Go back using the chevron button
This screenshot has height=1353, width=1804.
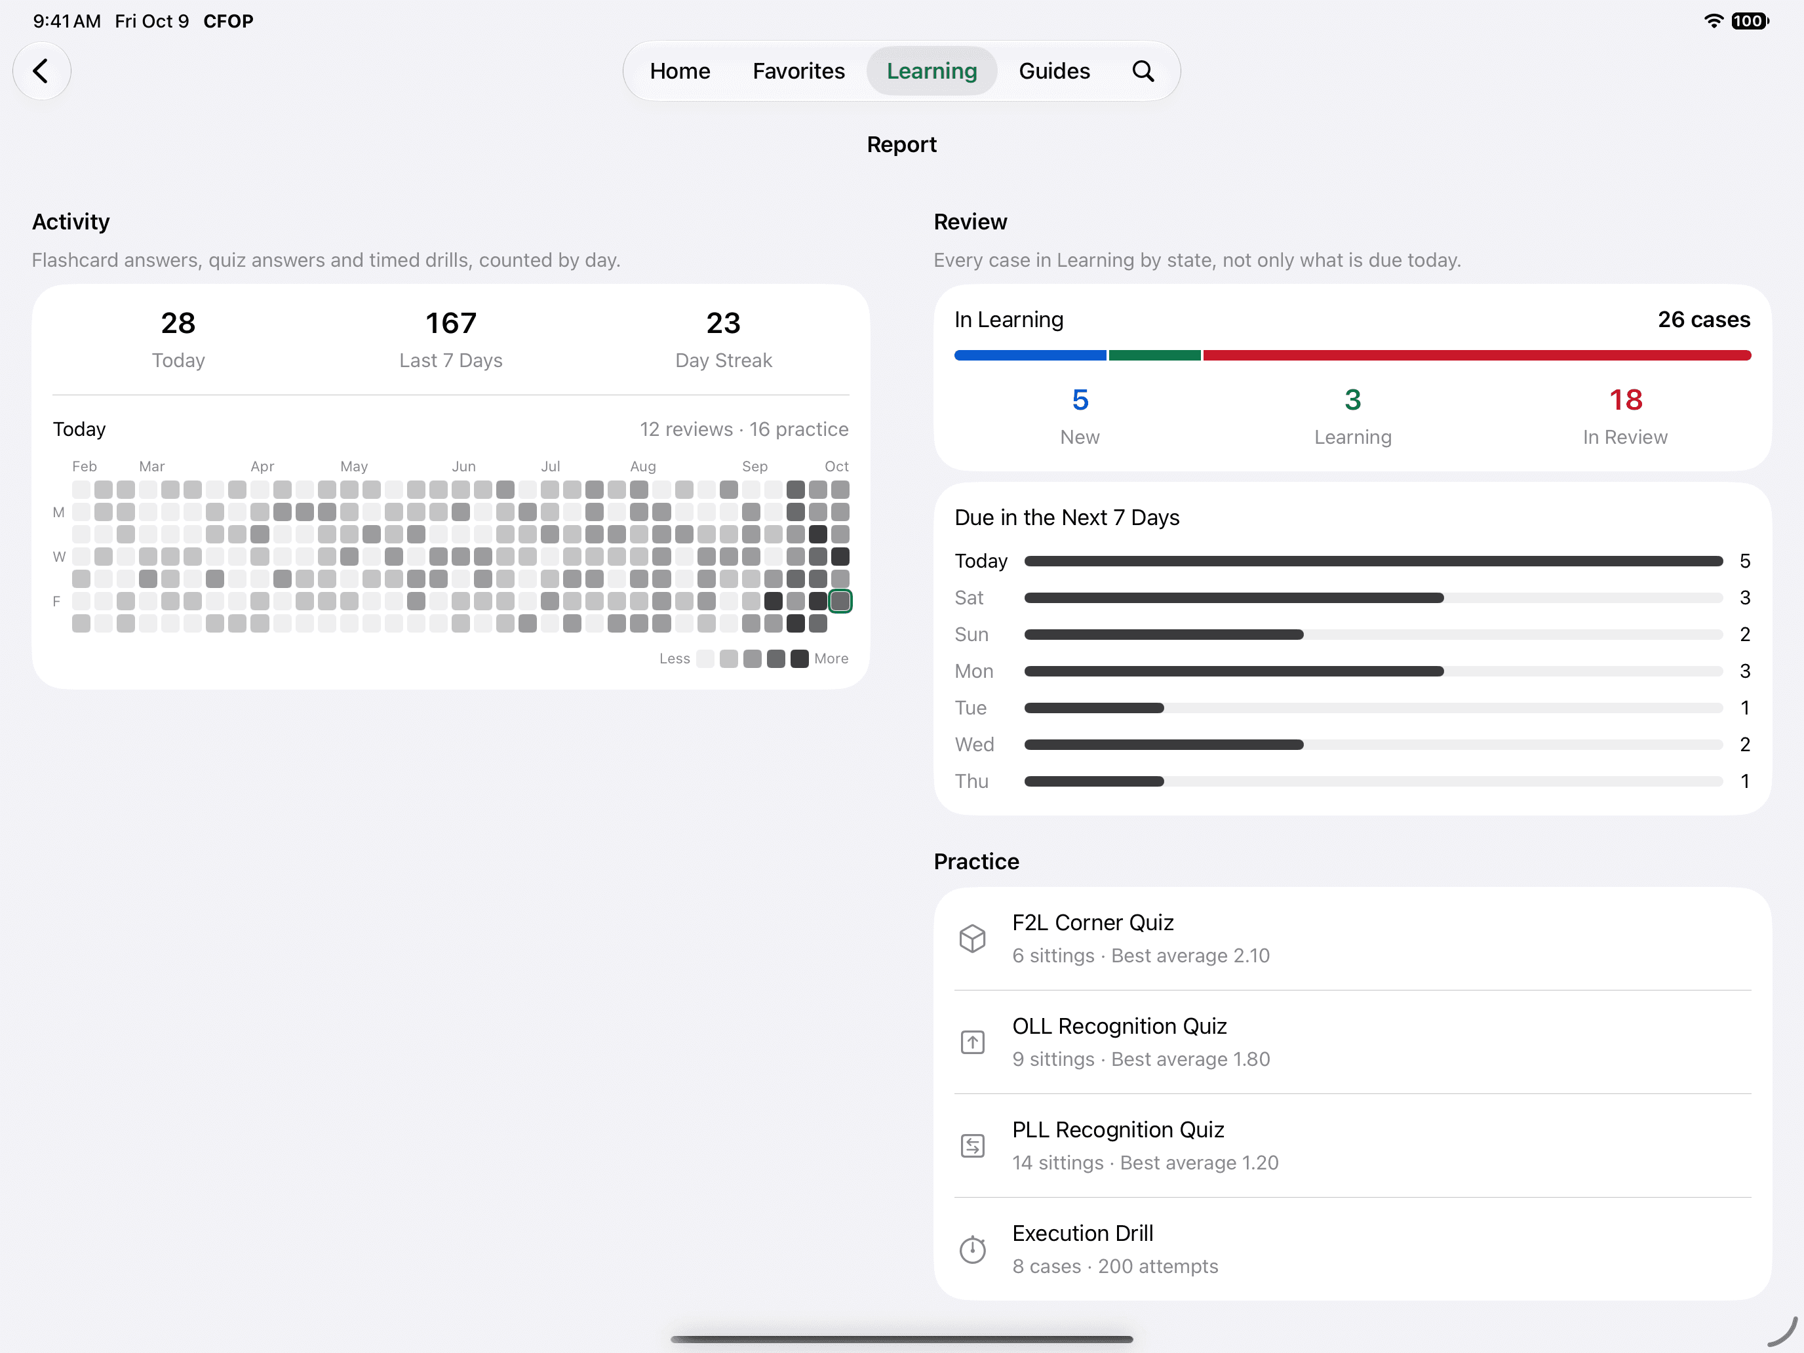click(41, 71)
